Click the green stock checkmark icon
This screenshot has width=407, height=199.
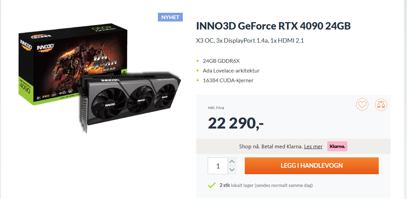pos(212,185)
